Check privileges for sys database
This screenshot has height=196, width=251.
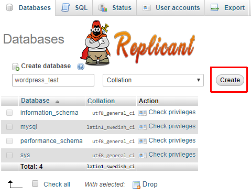tap(172, 155)
